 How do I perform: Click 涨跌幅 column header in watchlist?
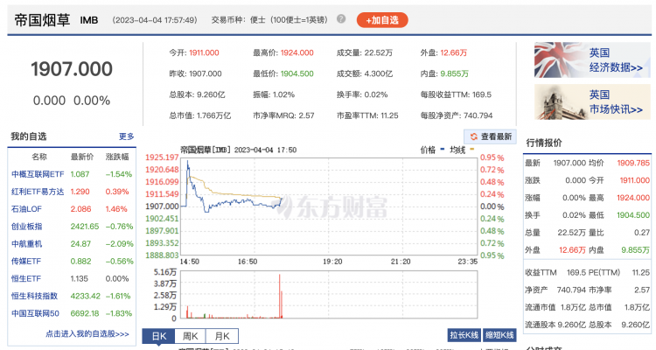click(117, 157)
